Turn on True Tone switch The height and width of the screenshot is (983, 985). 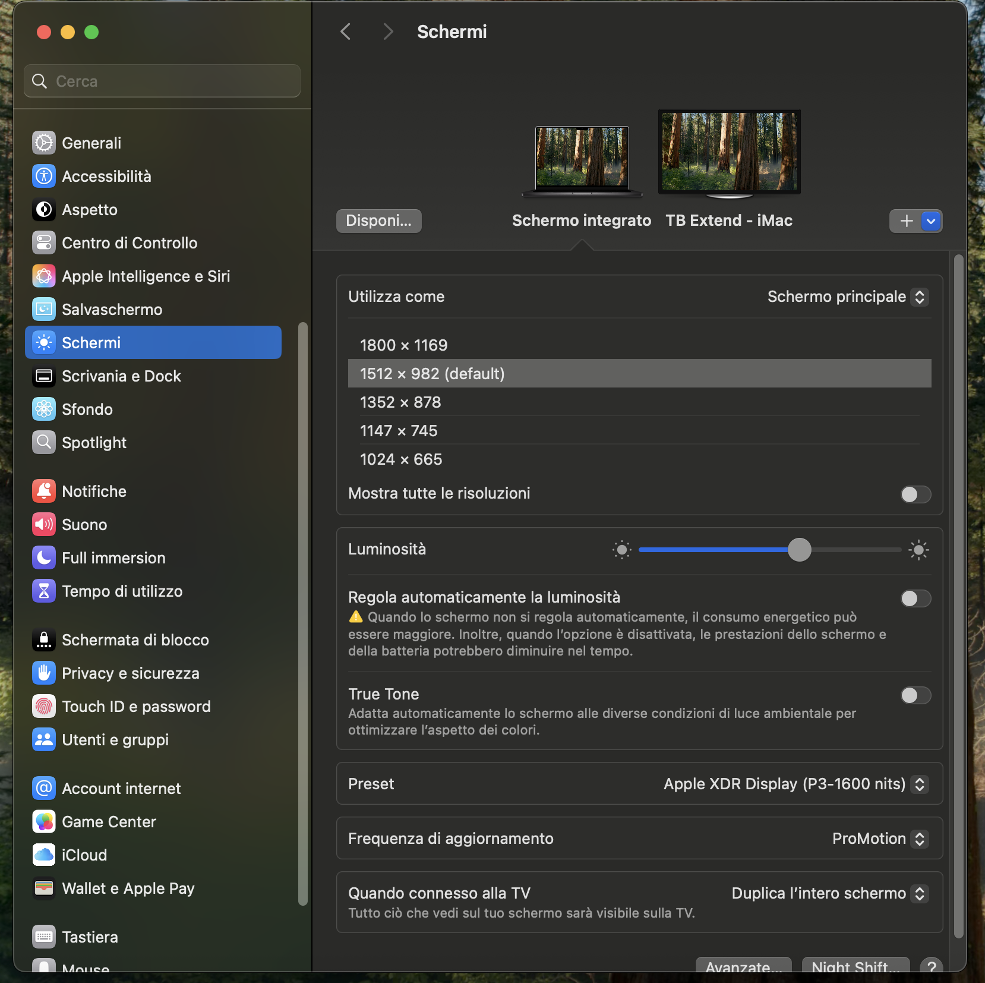click(x=915, y=695)
